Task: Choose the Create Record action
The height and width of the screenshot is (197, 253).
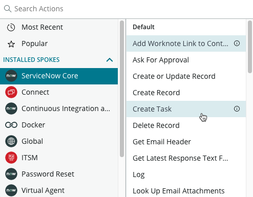Action: pyautogui.click(x=186, y=93)
